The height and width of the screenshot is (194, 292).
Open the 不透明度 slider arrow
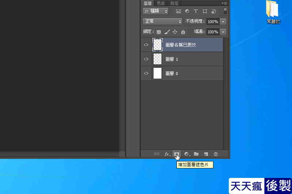click(223, 22)
